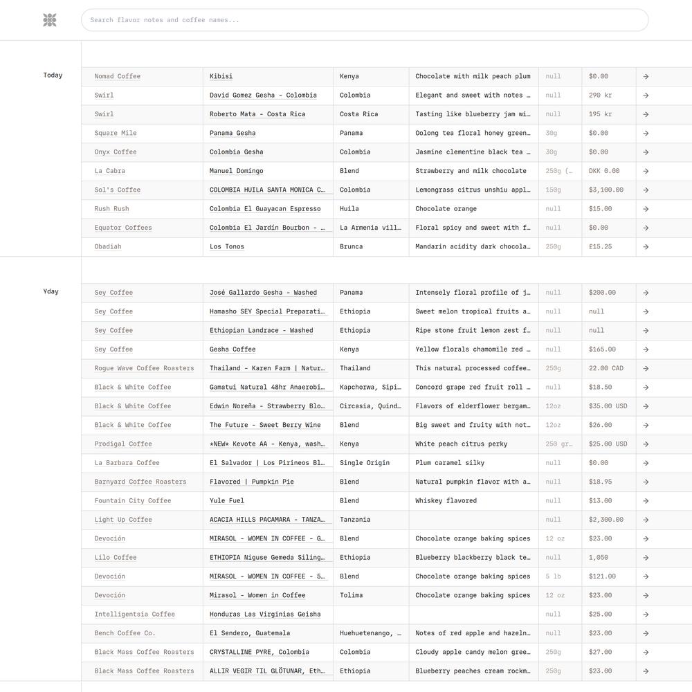Open arrow for Ethiopian Landrace row

coord(646,331)
